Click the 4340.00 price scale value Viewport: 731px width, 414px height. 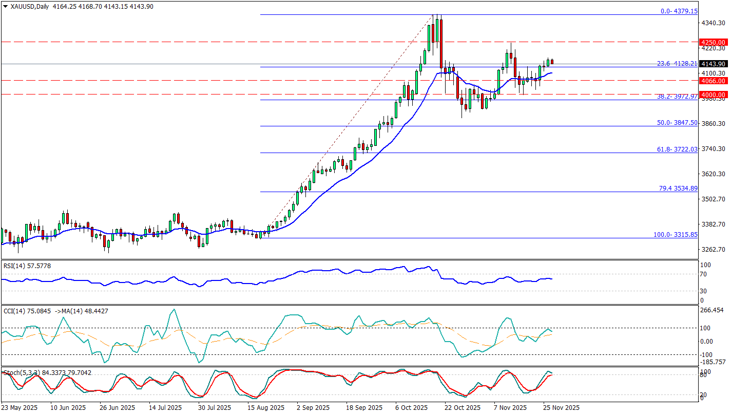(714, 23)
